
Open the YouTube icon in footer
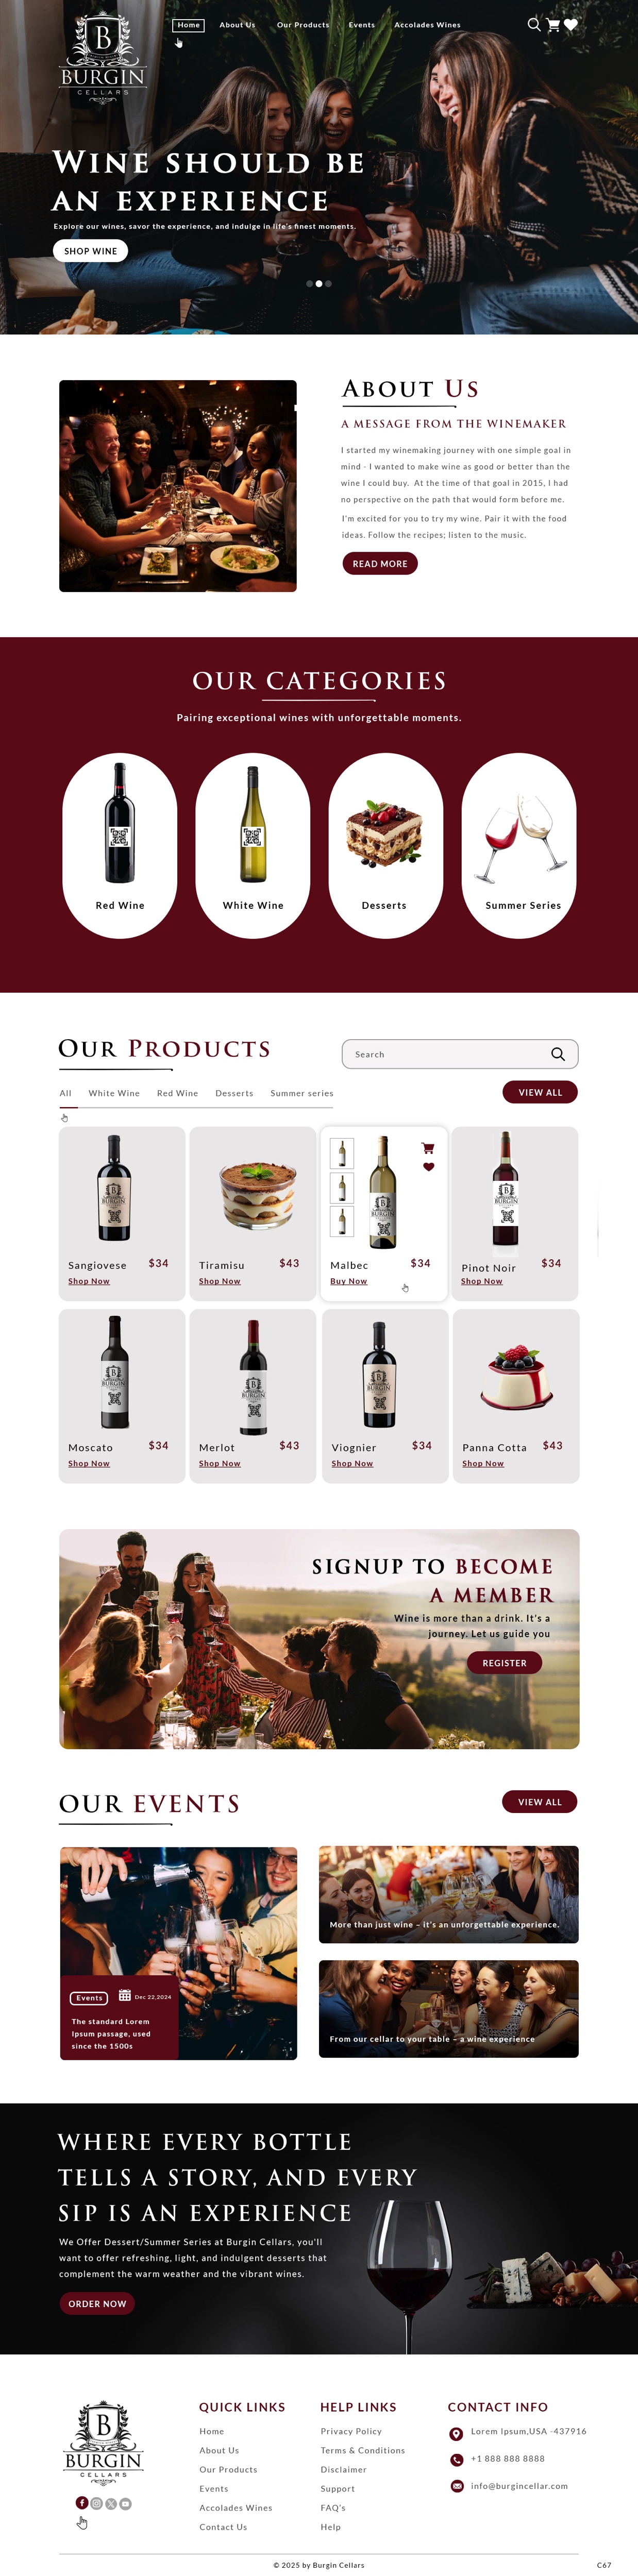[x=126, y=2503]
